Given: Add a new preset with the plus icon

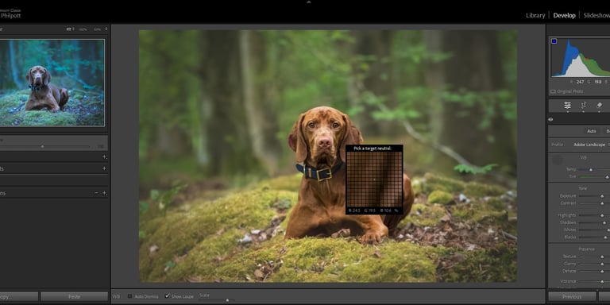Looking at the screenshot, I should click(104, 156).
